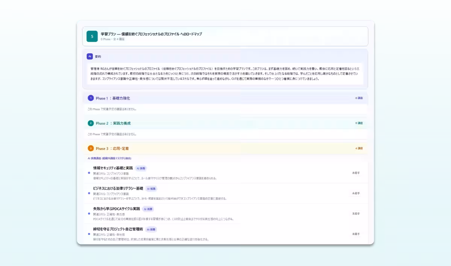This screenshot has width=451, height=266.
Task: Collapse the Phase 3：応用・定着 section header
Action: pos(225,148)
